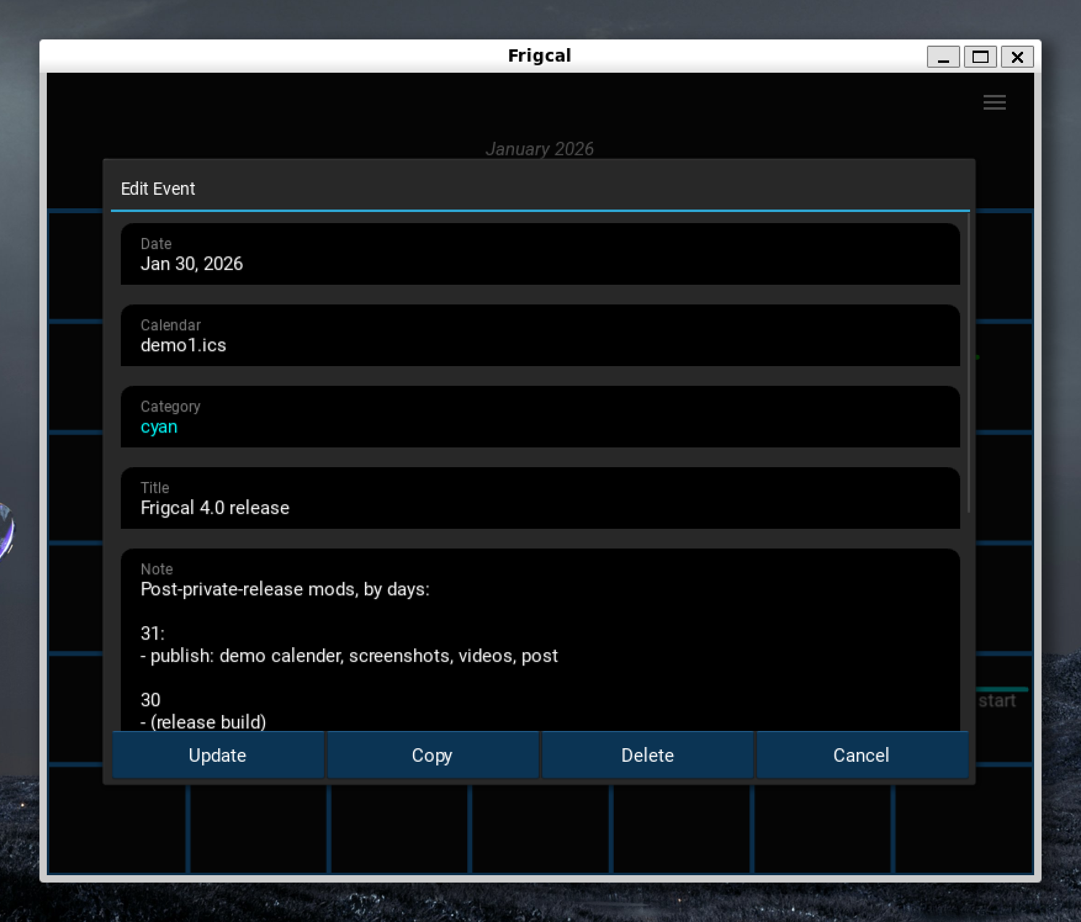This screenshot has height=922, width=1081.
Task: Click the January 2026 month header
Action: [x=539, y=149]
